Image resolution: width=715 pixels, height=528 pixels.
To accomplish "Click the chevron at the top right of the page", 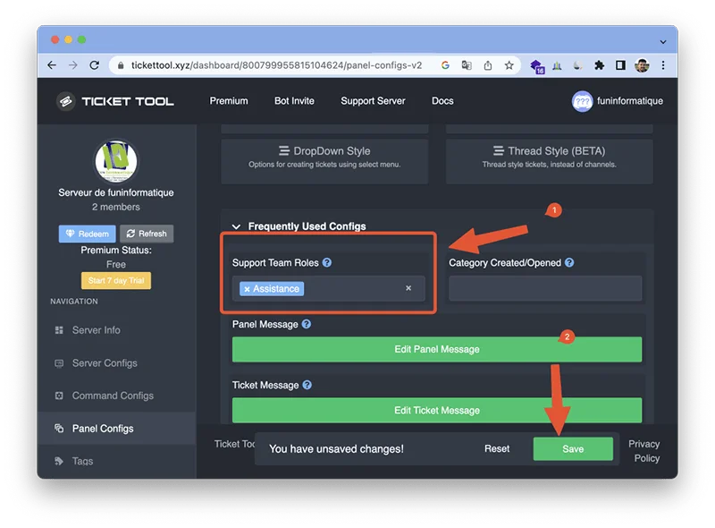I will click(x=661, y=41).
